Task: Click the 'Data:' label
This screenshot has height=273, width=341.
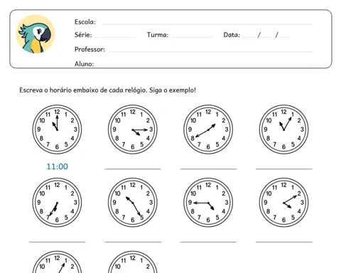Action: point(232,35)
